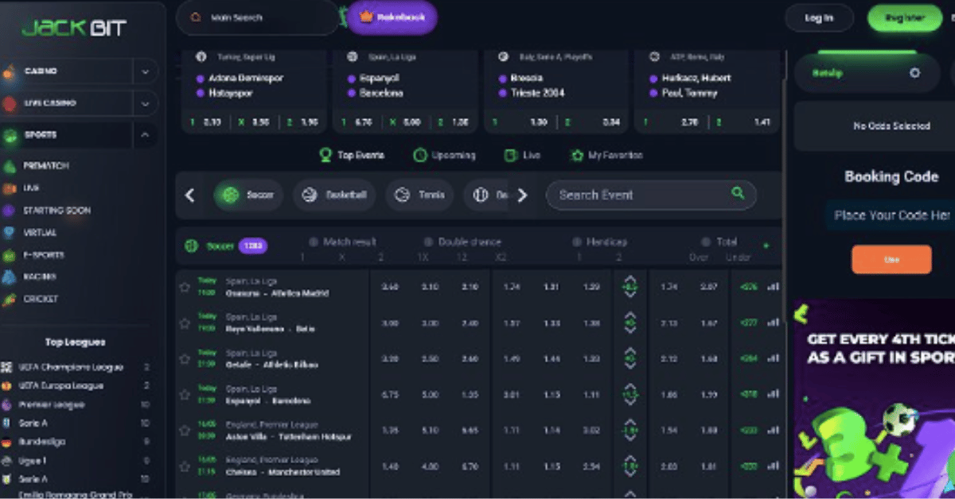Viewport: 955px width, 499px height.
Task: Select the Soccer sport chip
Action: click(x=248, y=195)
